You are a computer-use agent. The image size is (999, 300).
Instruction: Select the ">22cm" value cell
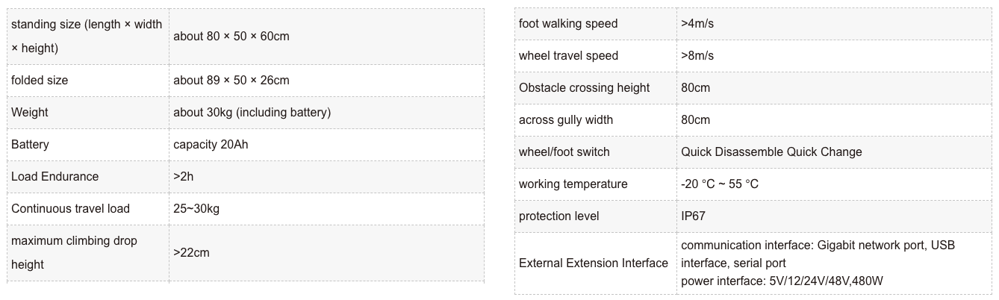(191, 252)
